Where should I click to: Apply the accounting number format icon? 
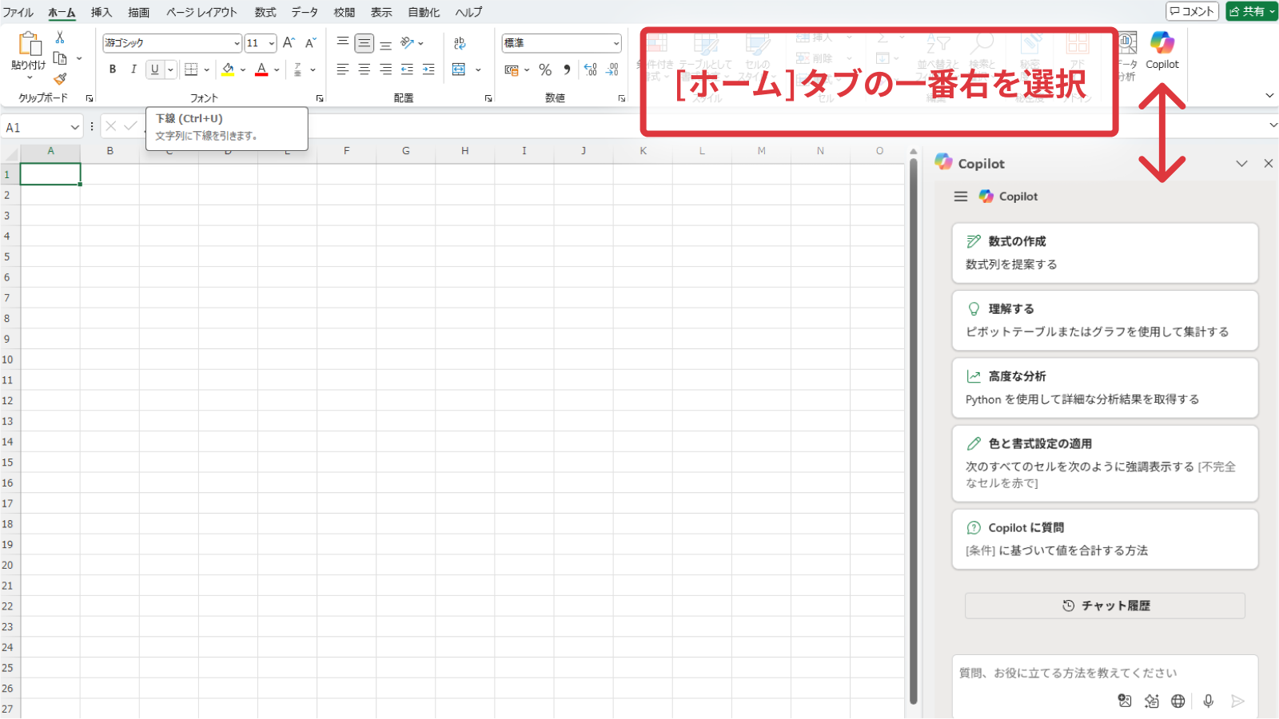(x=512, y=70)
